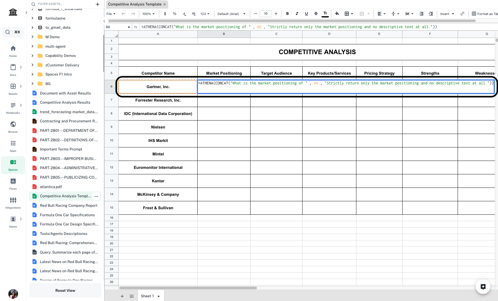The width and height of the screenshot is (498, 301).
Task: Open the File menu dropdown
Action: coord(111,14)
